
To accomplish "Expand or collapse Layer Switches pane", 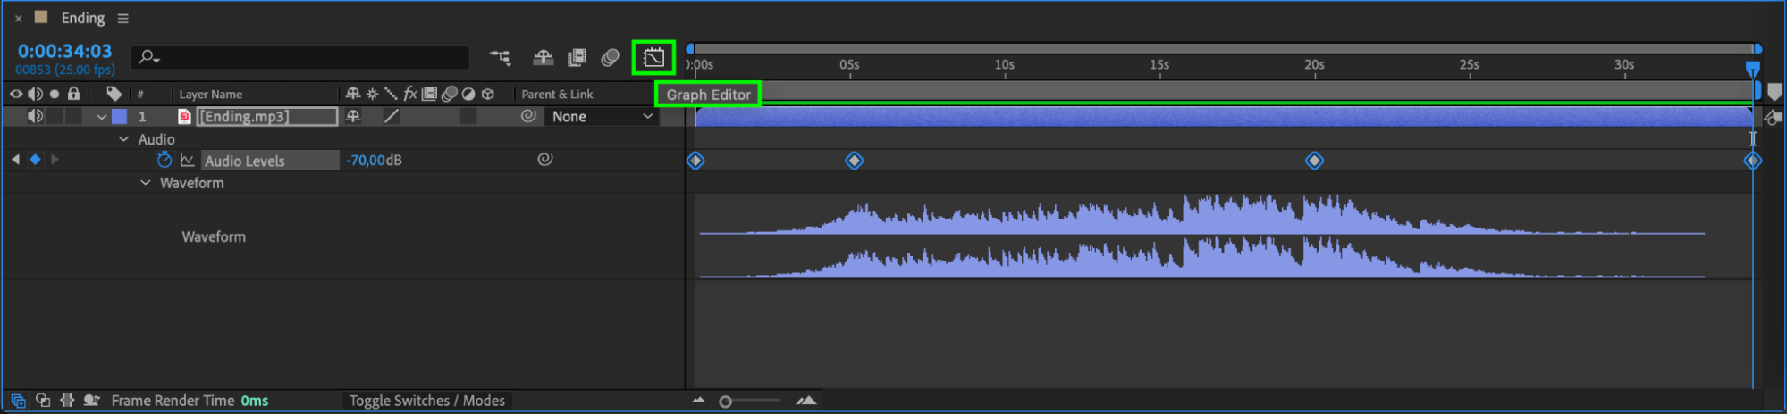I will [18, 401].
